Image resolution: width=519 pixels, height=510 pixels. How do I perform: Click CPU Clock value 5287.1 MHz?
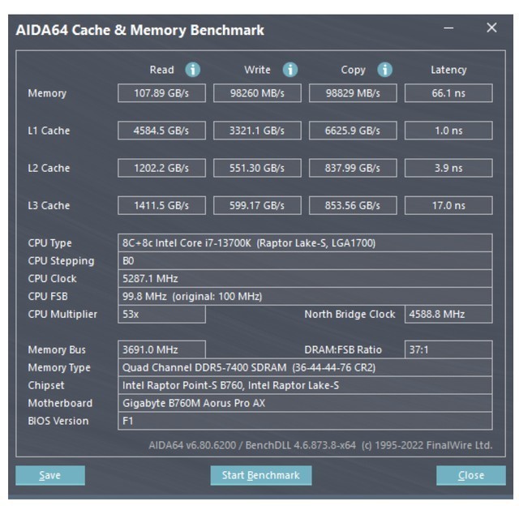pos(305,279)
